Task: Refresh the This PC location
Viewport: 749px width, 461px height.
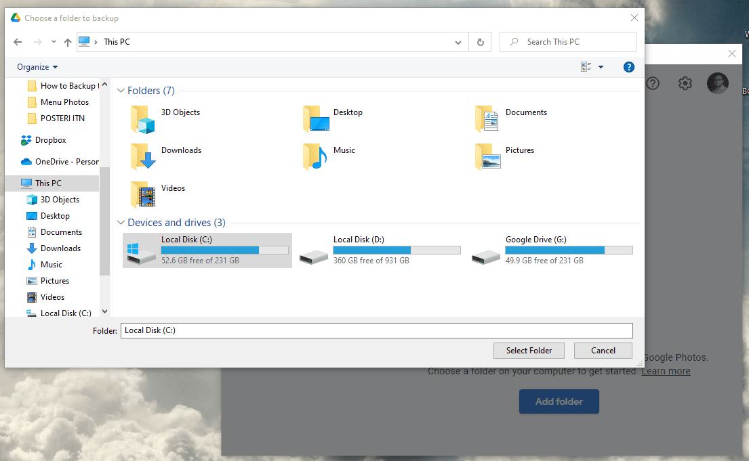Action: coord(480,42)
